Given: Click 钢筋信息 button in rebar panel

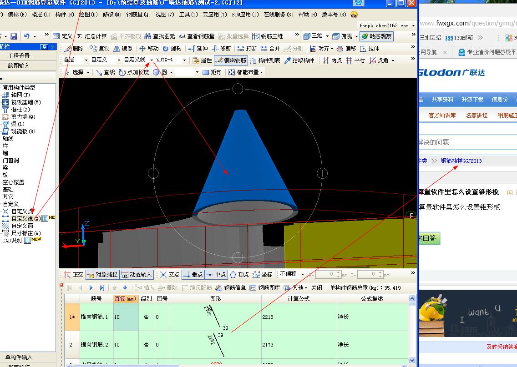Looking at the screenshot, I should pos(230,287).
